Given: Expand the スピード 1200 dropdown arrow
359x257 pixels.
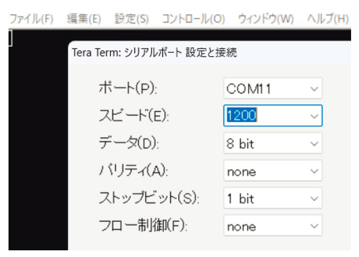Looking at the screenshot, I should pyautogui.click(x=314, y=116).
